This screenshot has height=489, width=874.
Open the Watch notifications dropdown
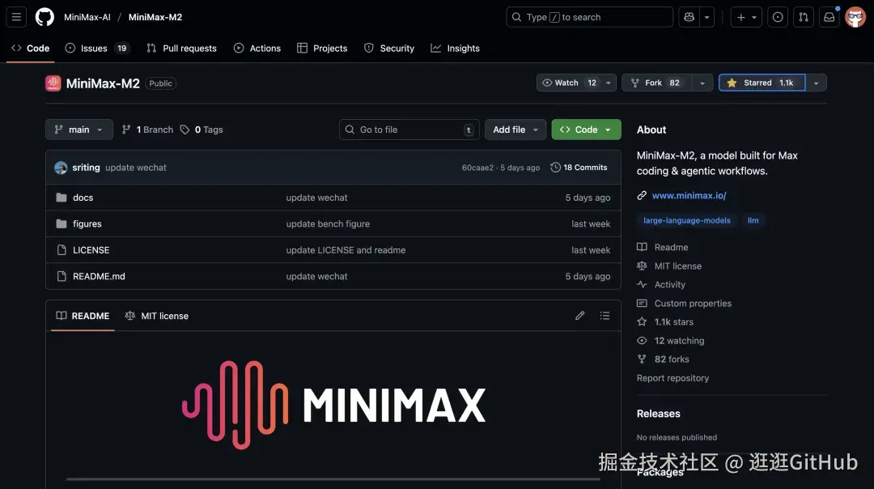coord(576,83)
